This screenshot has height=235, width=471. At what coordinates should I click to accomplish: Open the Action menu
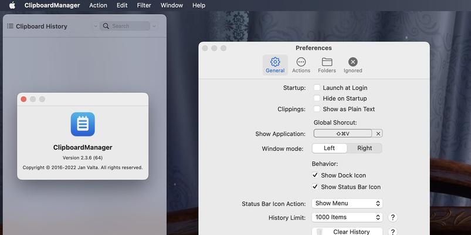(98, 5)
